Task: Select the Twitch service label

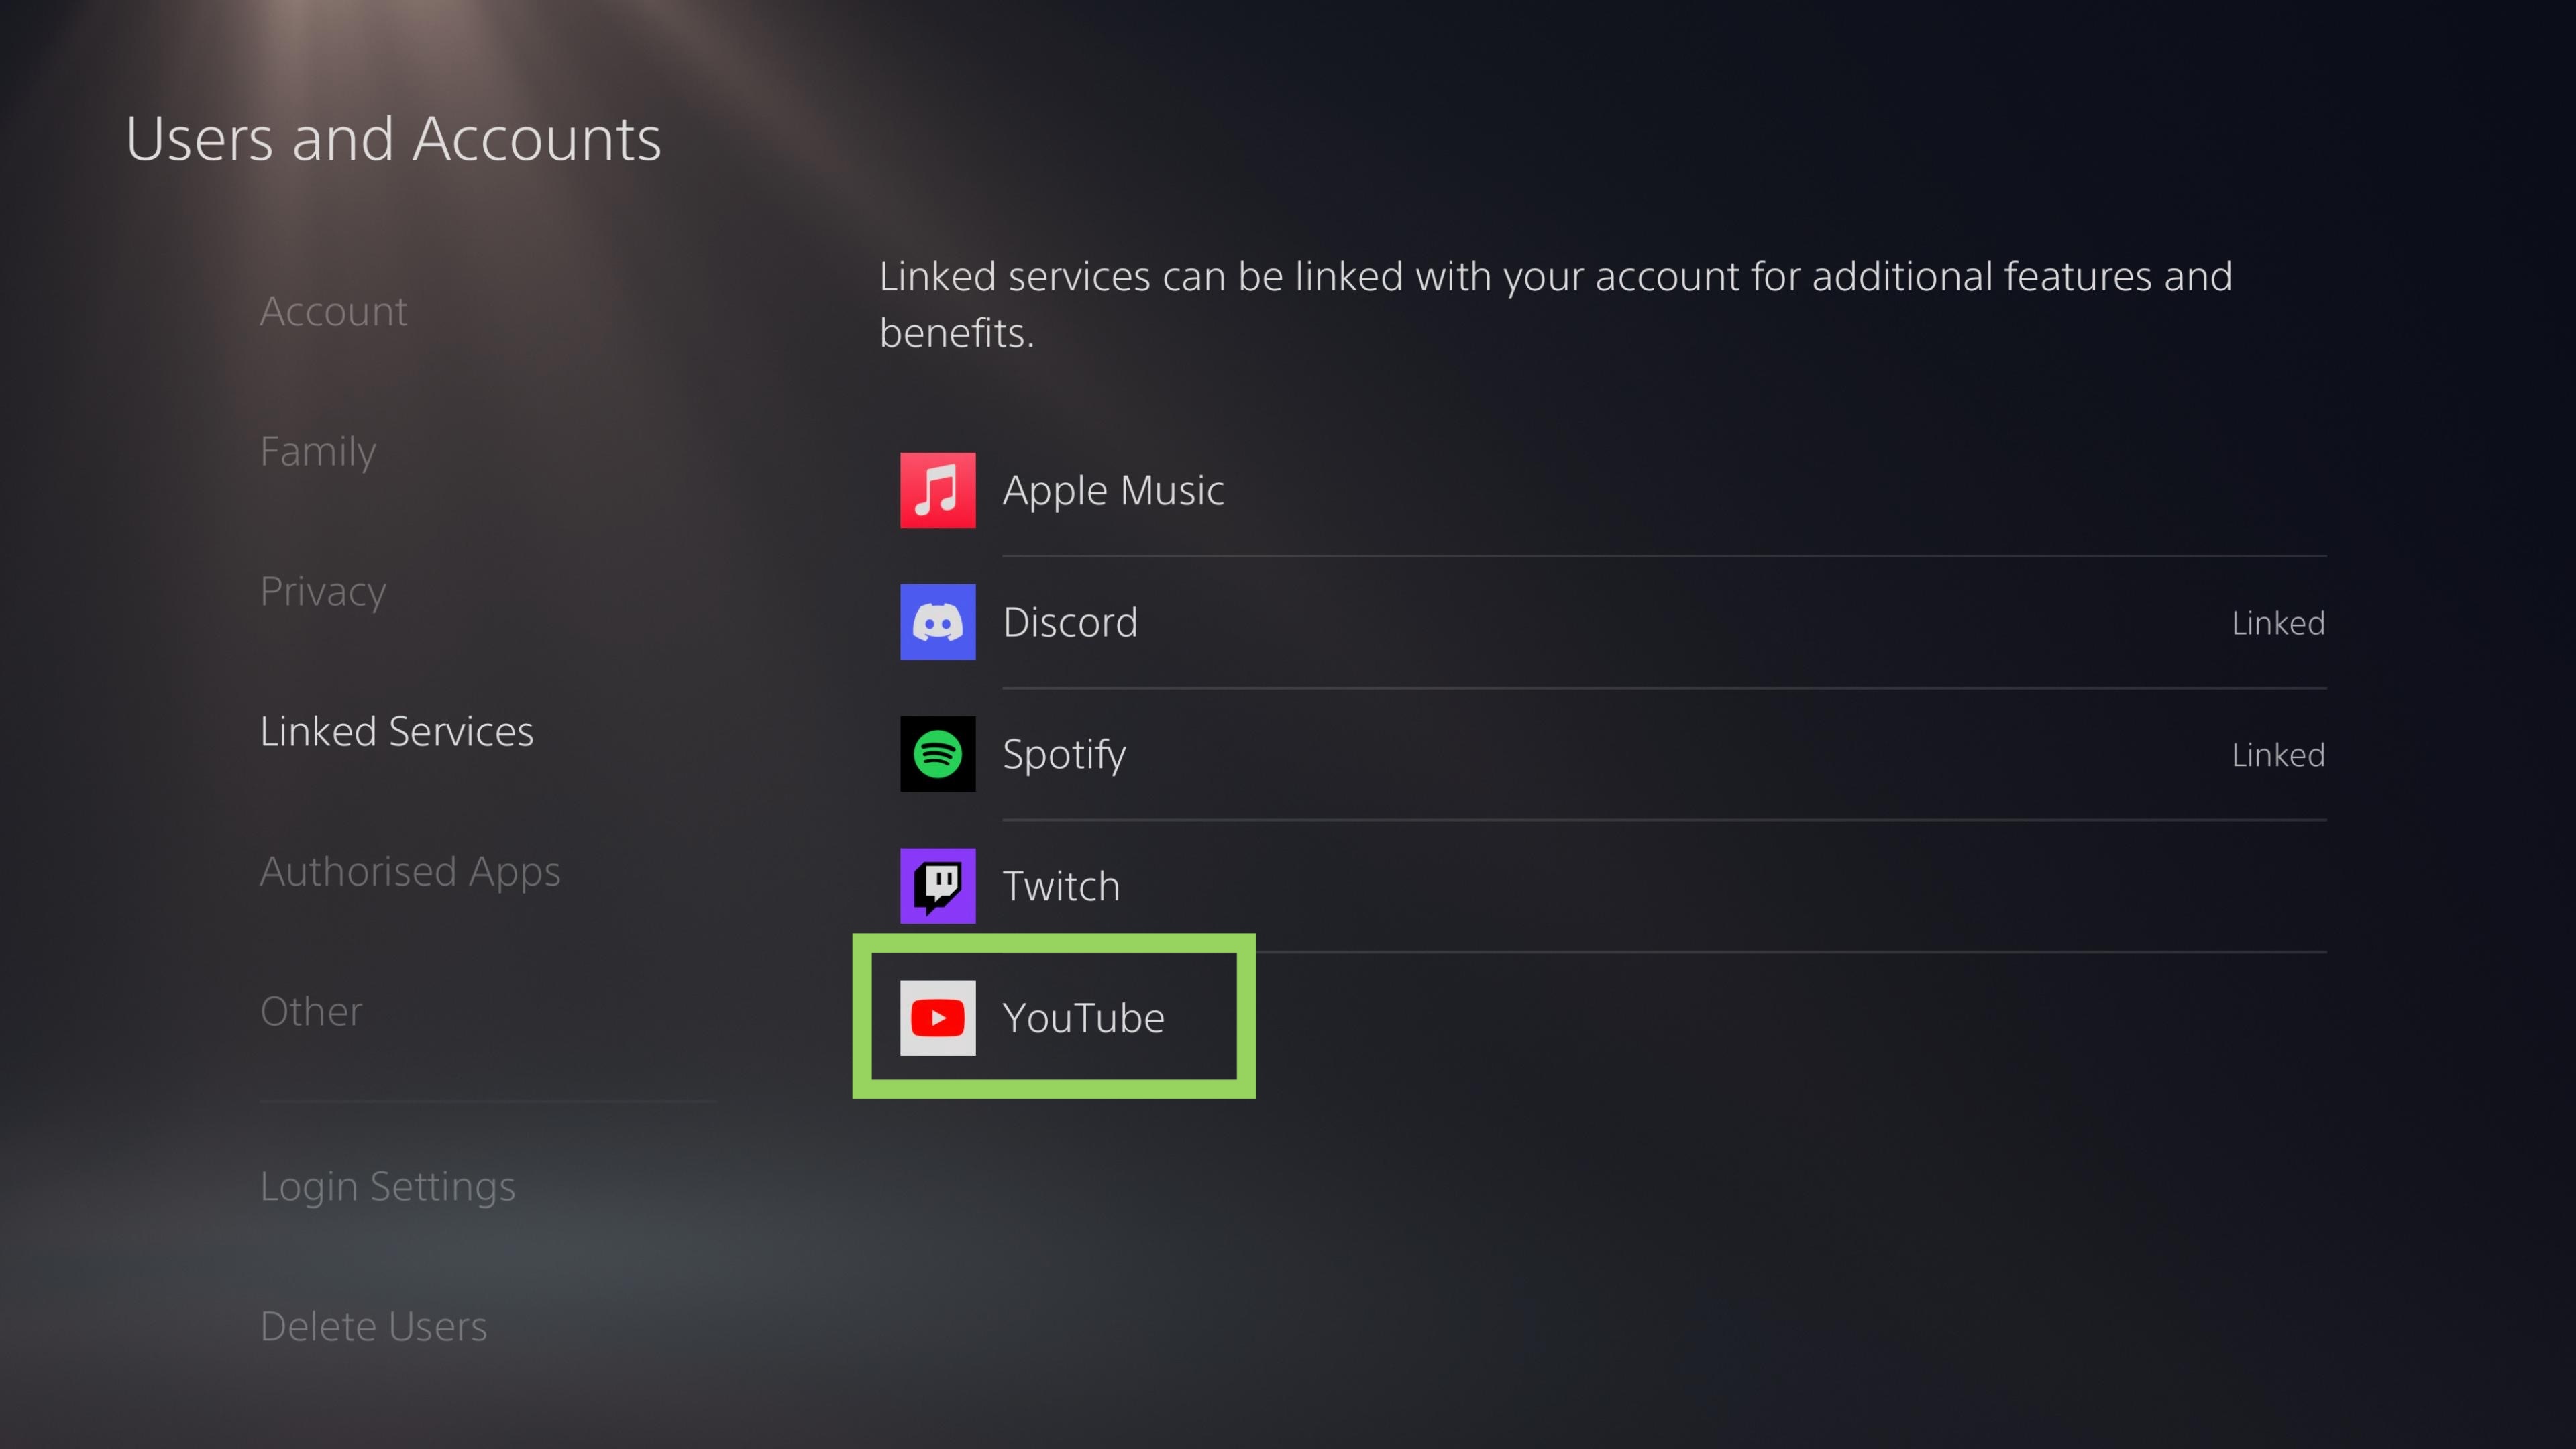Action: 1061,886
